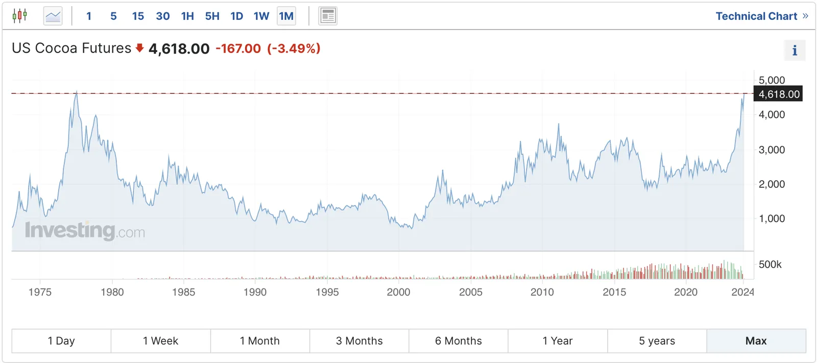Show the 3 Months range
This screenshot has height=363, width=817.
(359, 341)
